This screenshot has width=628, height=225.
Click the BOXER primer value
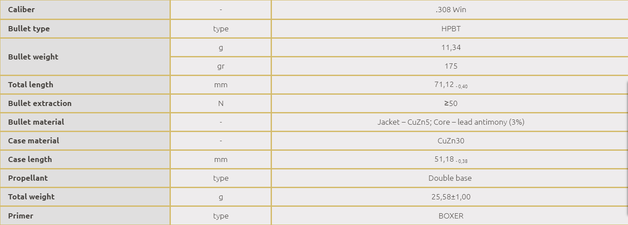[x=451, y=216]
